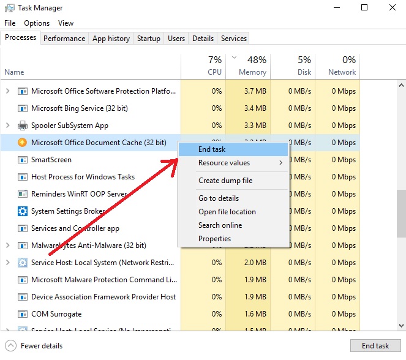The height and width of the screenshot is (360, 406).
Task: Sort by the CPU column header
Action: pyautogui.click(x=203, y=67)
